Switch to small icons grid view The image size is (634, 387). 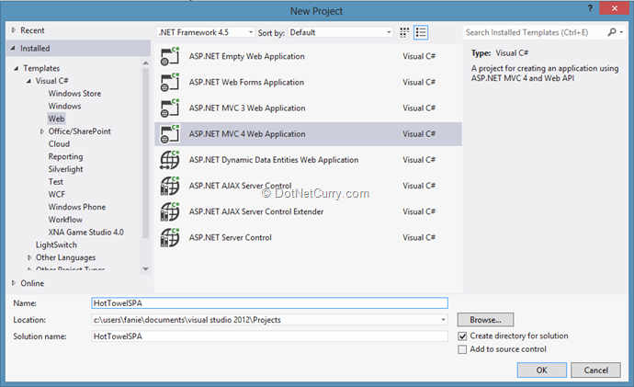404,32
